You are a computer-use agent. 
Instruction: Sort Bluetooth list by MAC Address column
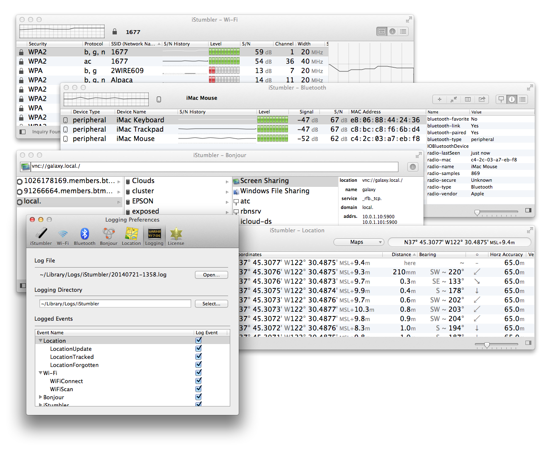point(387,112)
